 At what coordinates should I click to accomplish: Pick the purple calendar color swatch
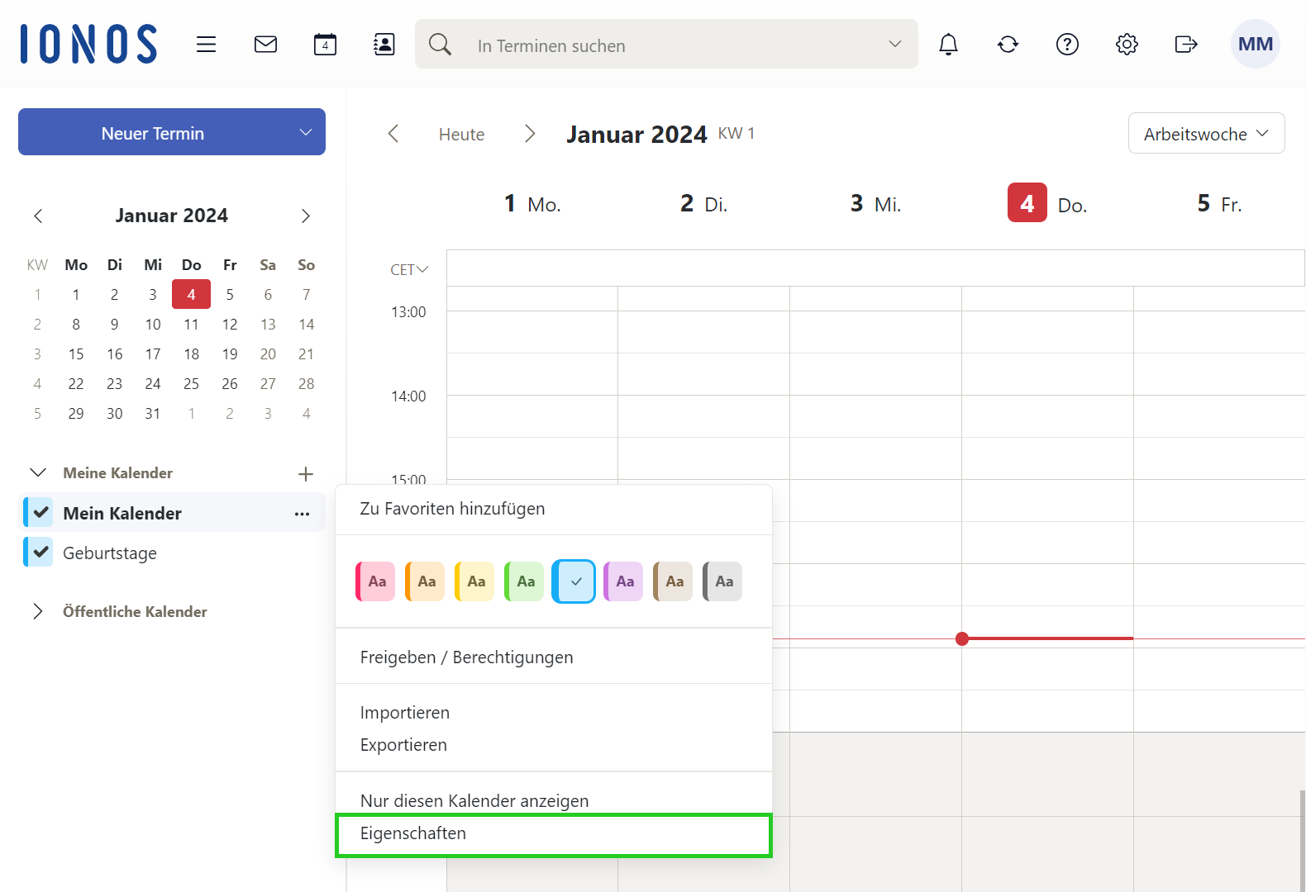click(x=623, y=581)
